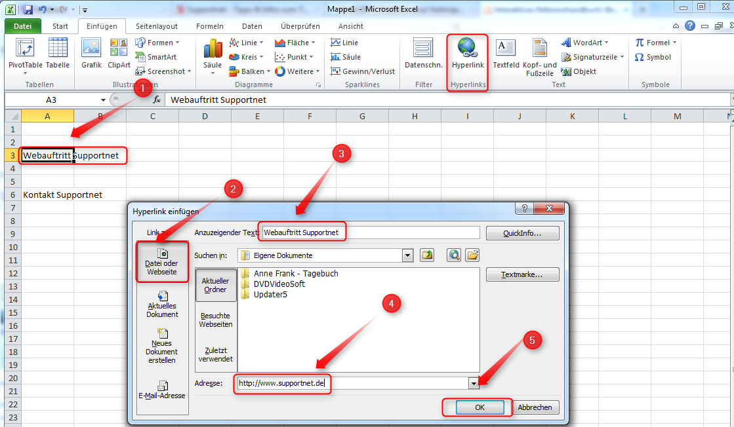Confirm the hyperlink dialog with OK

click(479, 407)
